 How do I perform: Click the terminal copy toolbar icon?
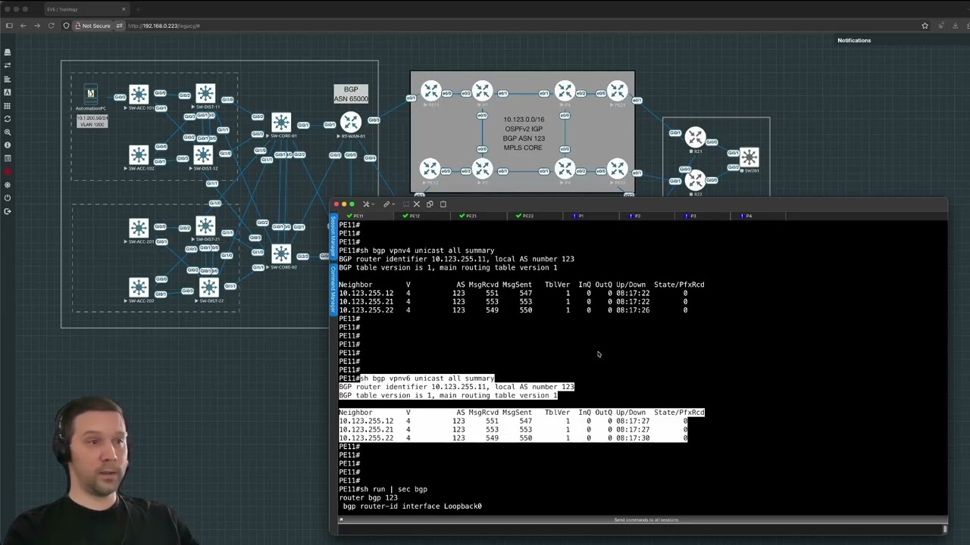430,204
